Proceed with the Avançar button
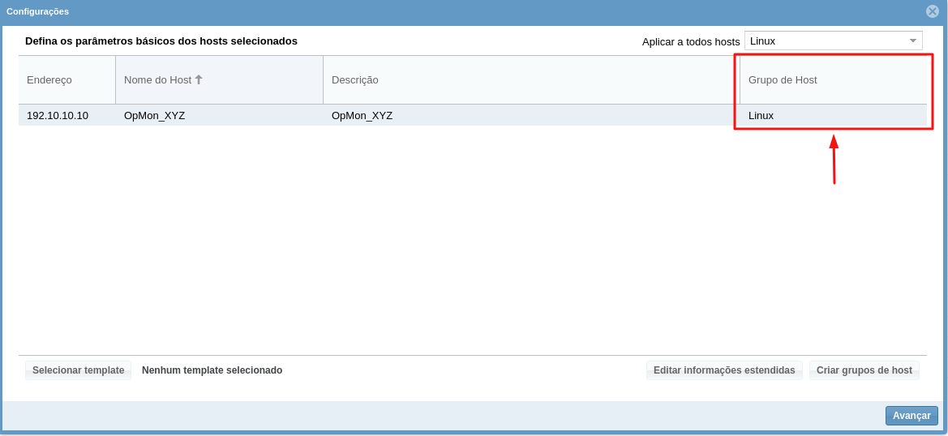The width and height of the screenshot is (948, 436). pyautogui.click(x=912, y=416)
